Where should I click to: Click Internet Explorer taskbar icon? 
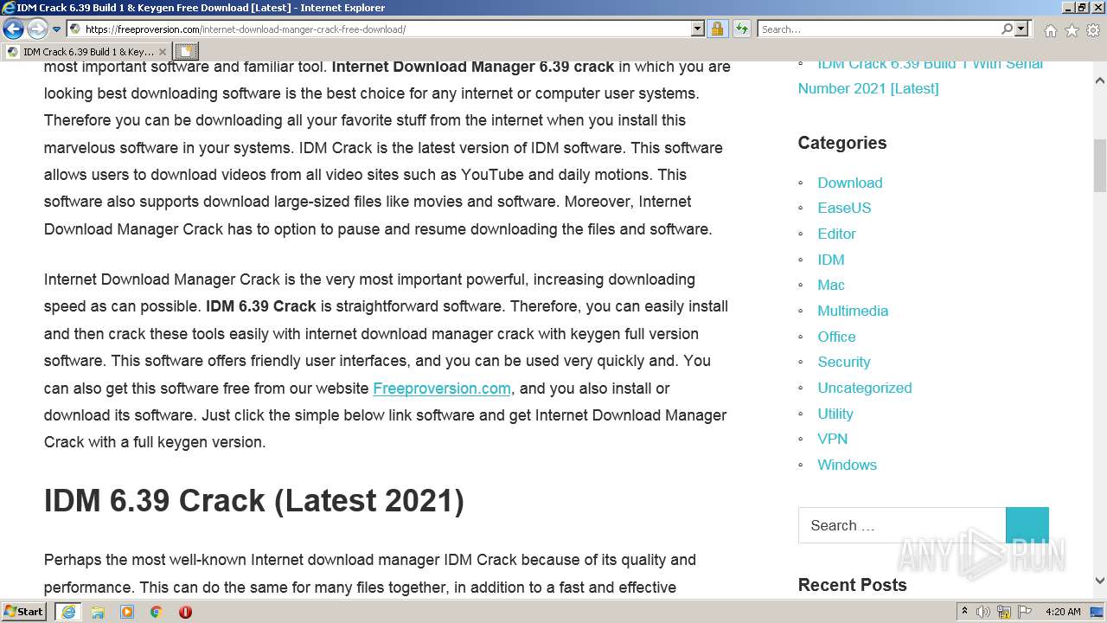(68, 612)
